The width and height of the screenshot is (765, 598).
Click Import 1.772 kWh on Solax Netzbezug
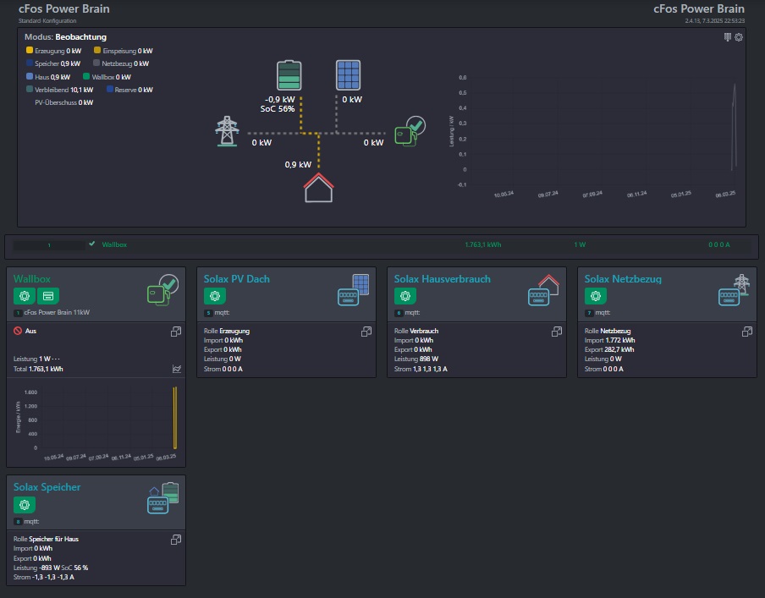click(x=610, y=340)
